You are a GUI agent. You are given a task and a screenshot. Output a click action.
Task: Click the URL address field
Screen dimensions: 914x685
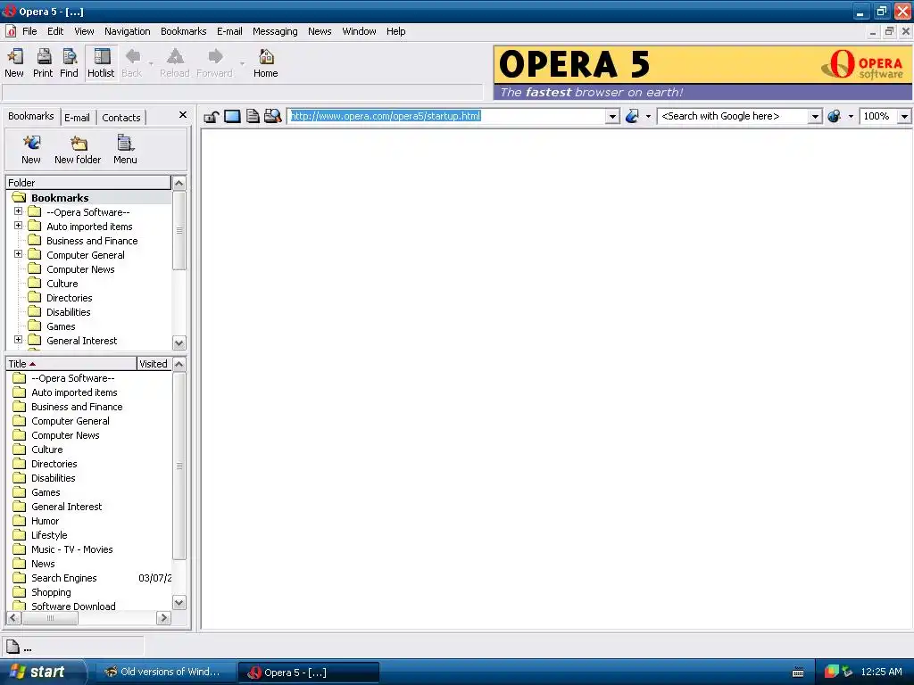tap(446, 117)
